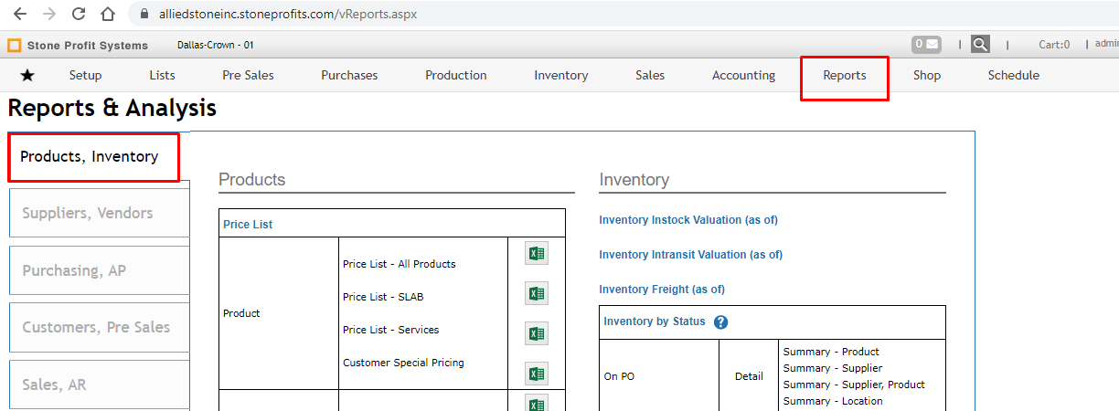Open Summary - Supplier for On PO
Screen dimensions: 1119x411
(833, 368)
